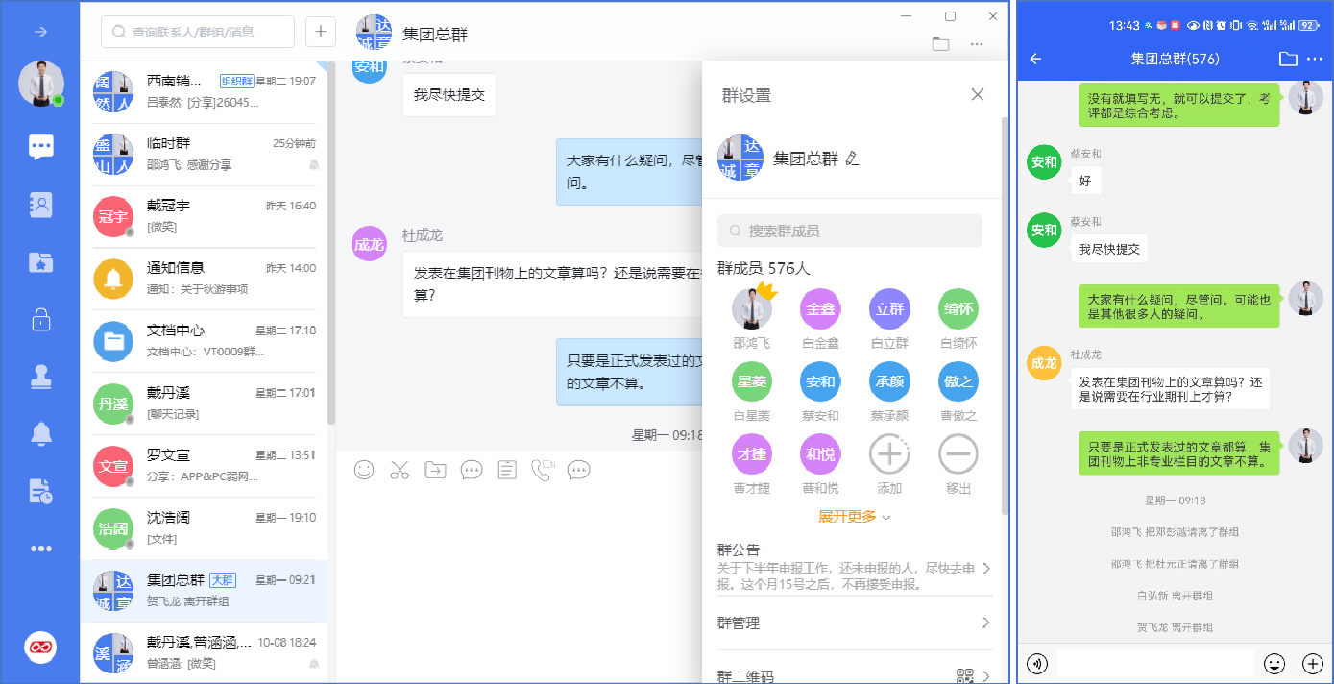
Task: Click 添加 to add group member
Action: click(889, 454)
